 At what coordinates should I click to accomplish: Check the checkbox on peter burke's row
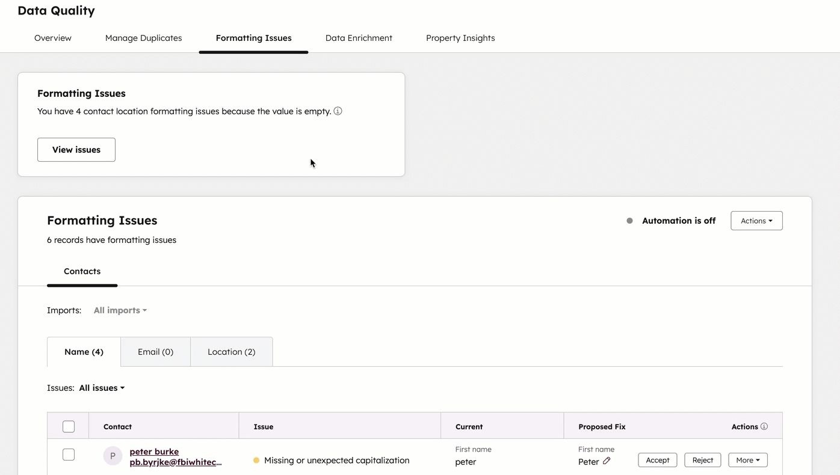(x=68, y=455)
